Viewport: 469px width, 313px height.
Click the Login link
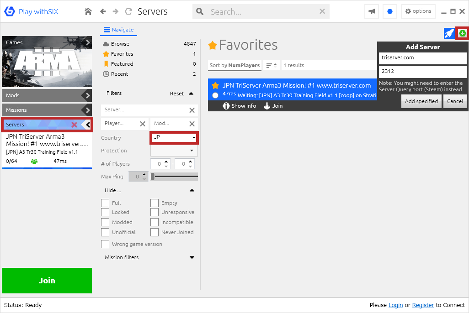tap(395, 305)
